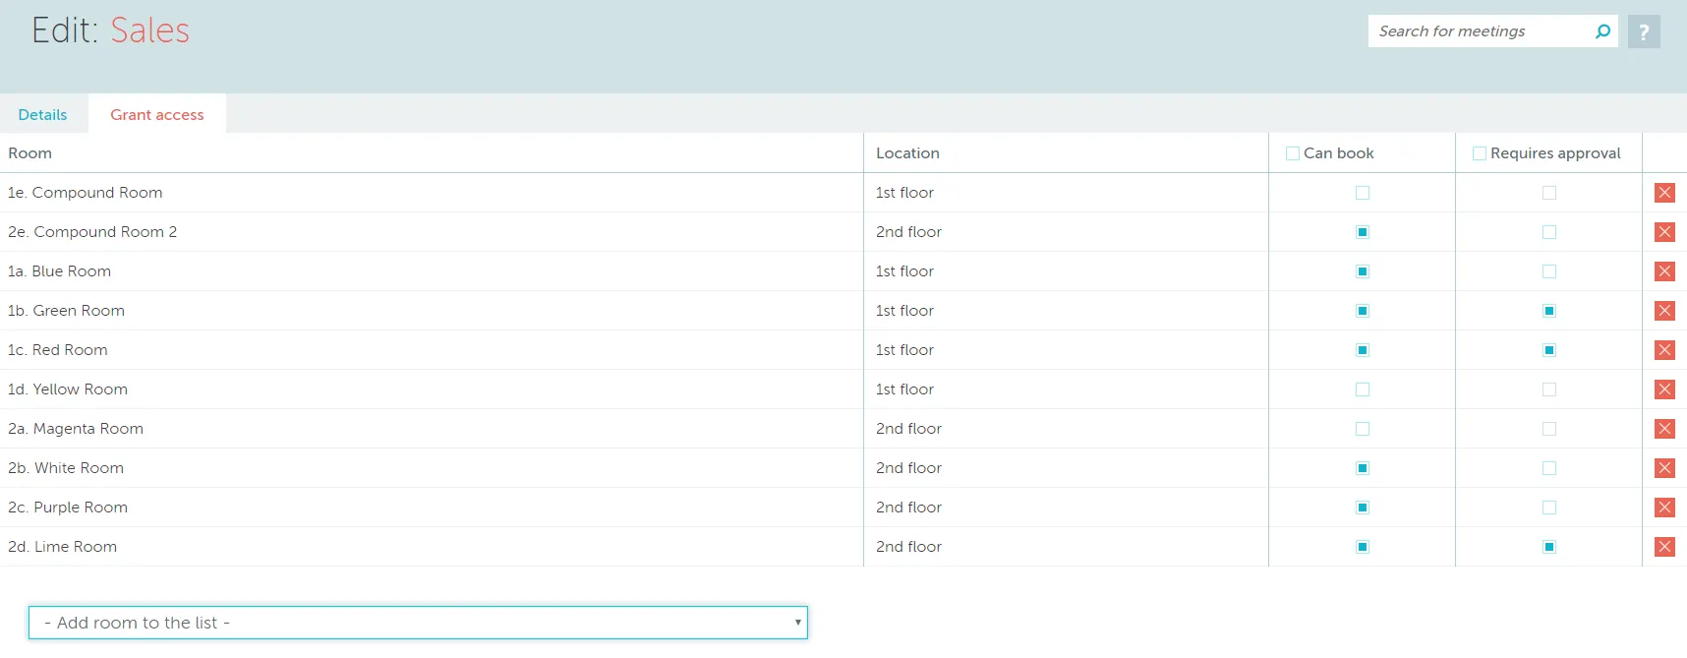The width and height of the screenshot is (1687, 658).
Task: Remove 2d. Lime Room using red X
Action: click(1664, 547)
